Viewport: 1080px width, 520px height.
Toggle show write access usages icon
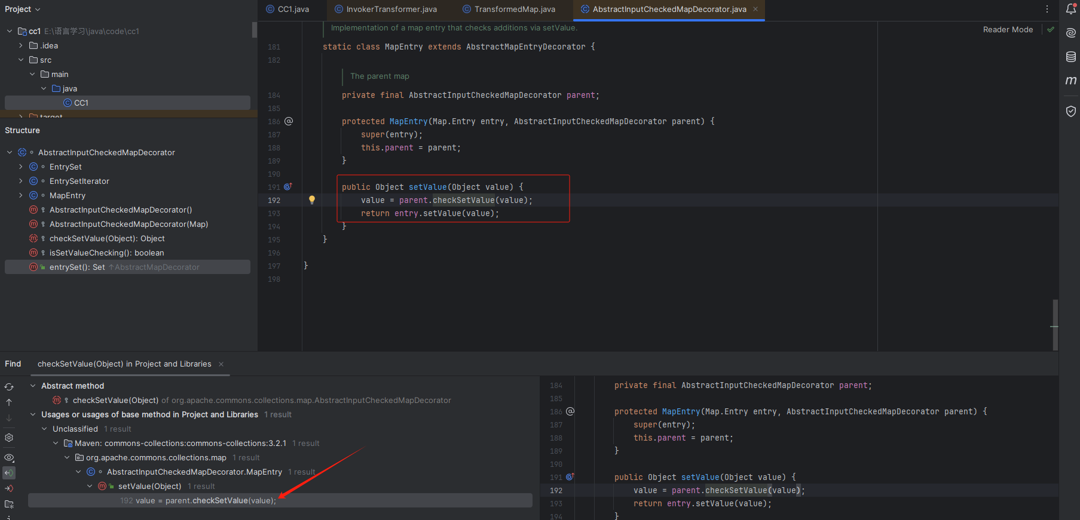[x=9, y=488]
